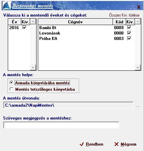Screen dimensions: 144x151
Task: Click the Szöveges megjegyzés text field
Action: [x=61, y=125]
